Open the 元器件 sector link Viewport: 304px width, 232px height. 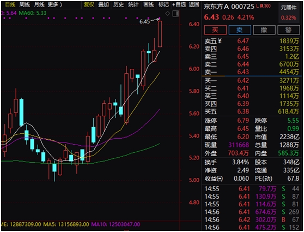point(289,8)
